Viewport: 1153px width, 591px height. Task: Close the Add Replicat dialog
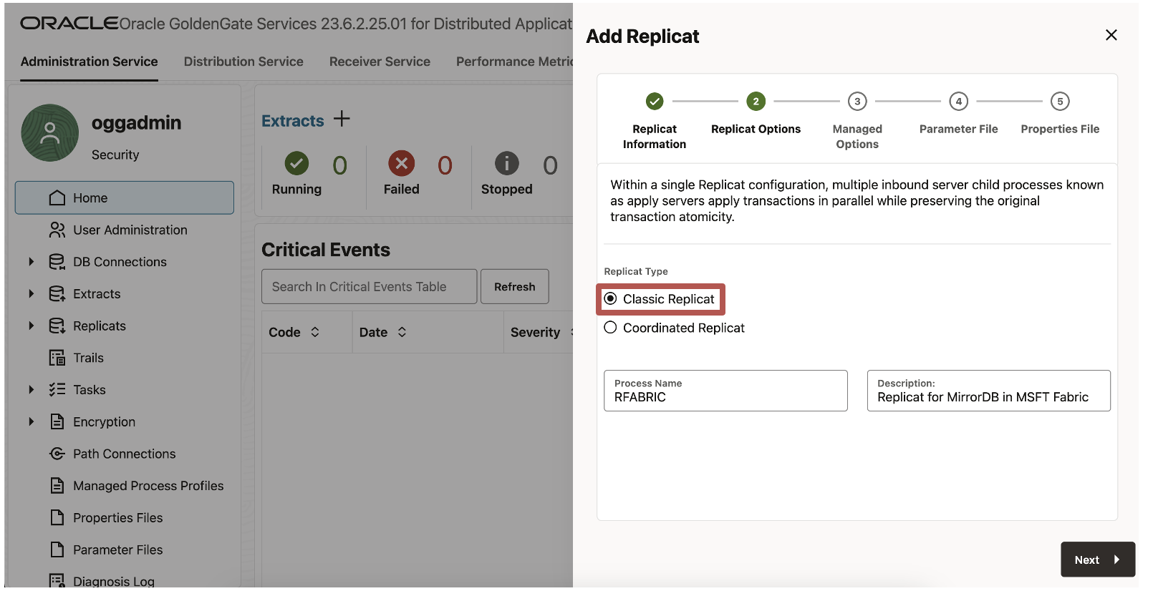[1111, 35]
